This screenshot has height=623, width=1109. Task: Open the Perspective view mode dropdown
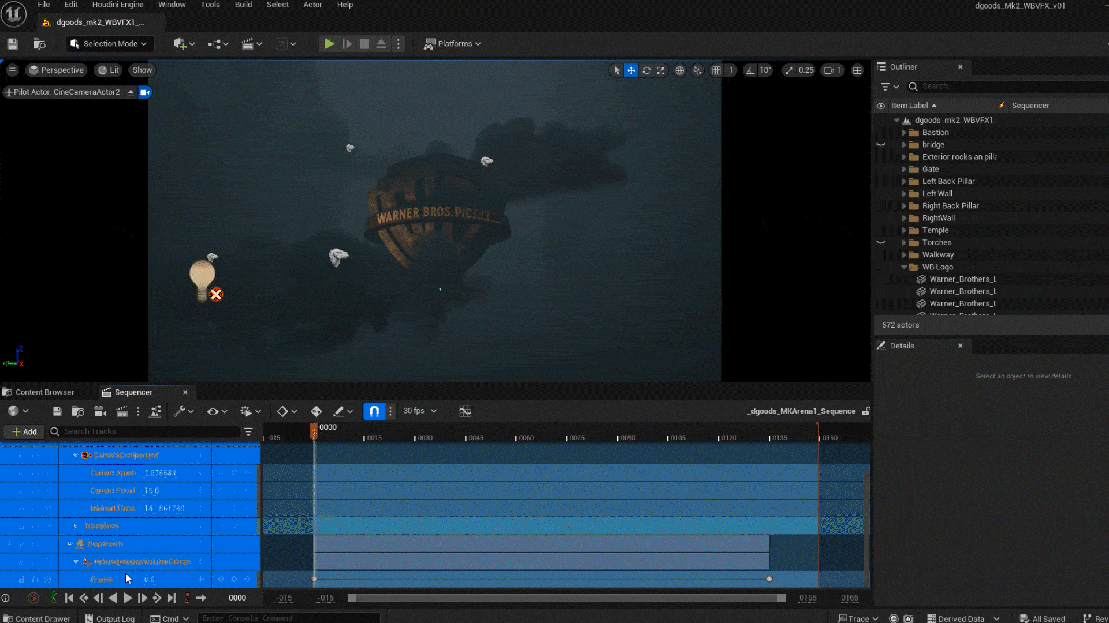[57, 70]
